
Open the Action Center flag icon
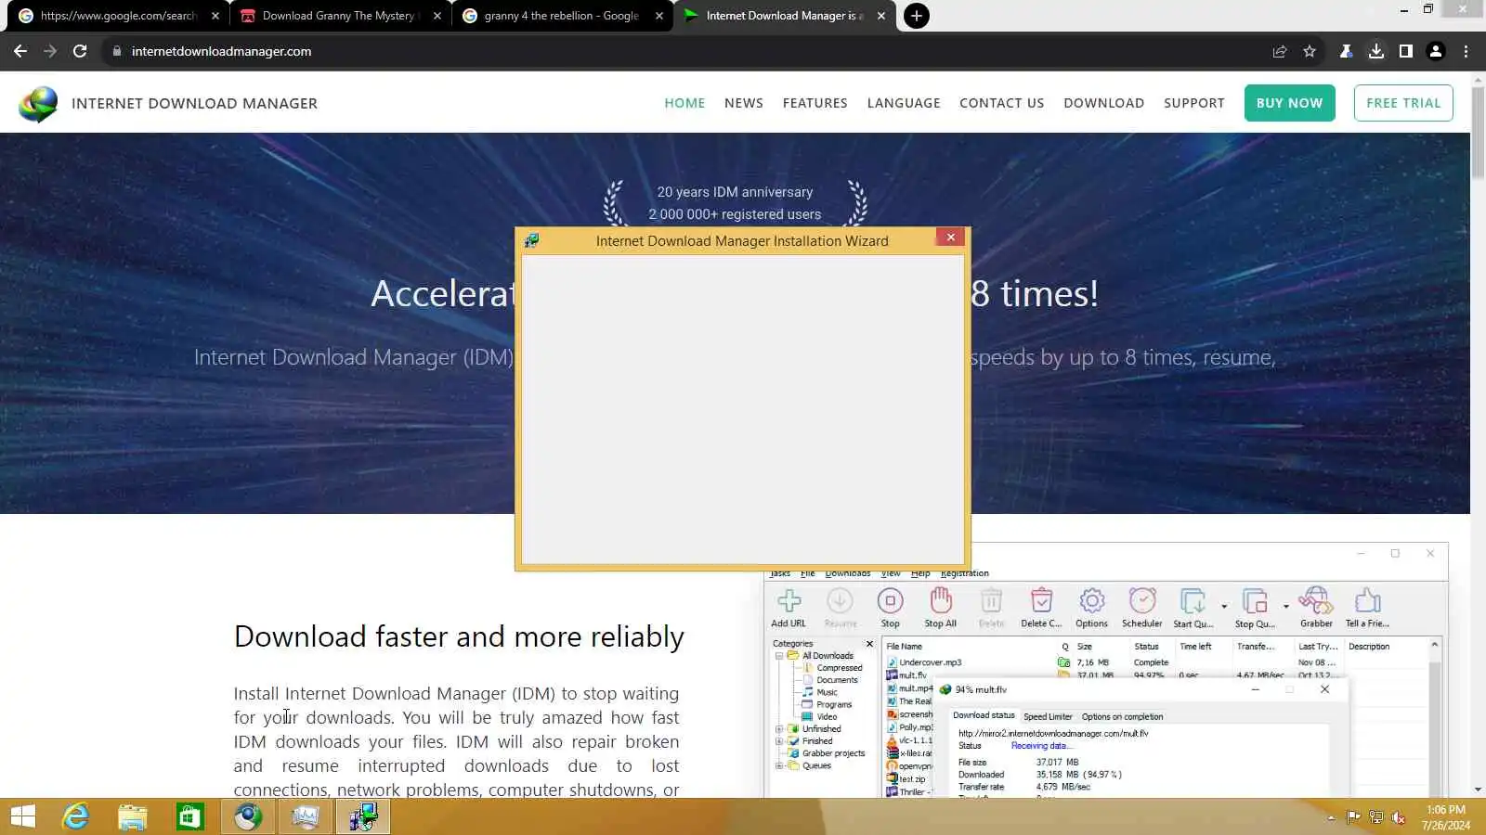click(1353, 817)
